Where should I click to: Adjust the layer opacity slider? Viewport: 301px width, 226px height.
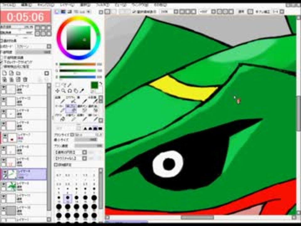[x=33, y=52]
